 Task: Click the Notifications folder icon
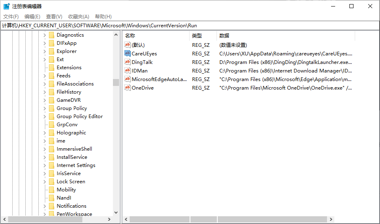tap(51, 206)
